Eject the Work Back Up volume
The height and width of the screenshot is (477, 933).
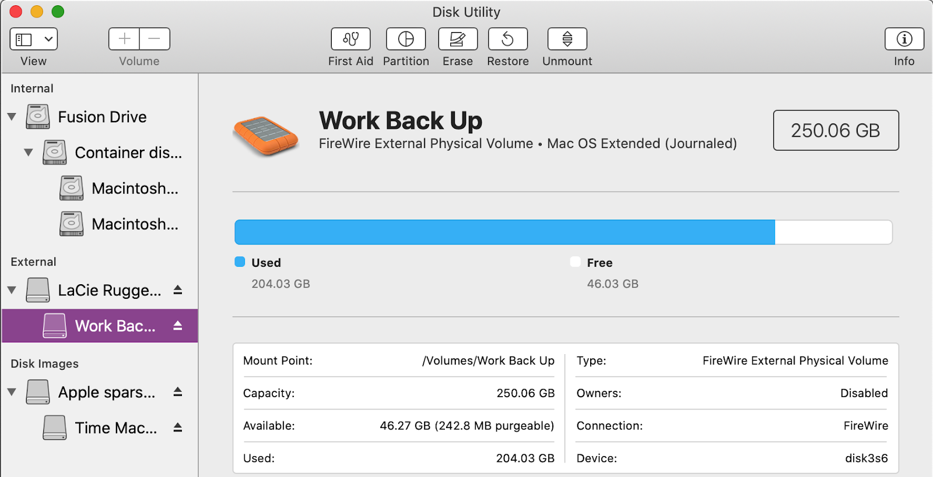(178, 326)
